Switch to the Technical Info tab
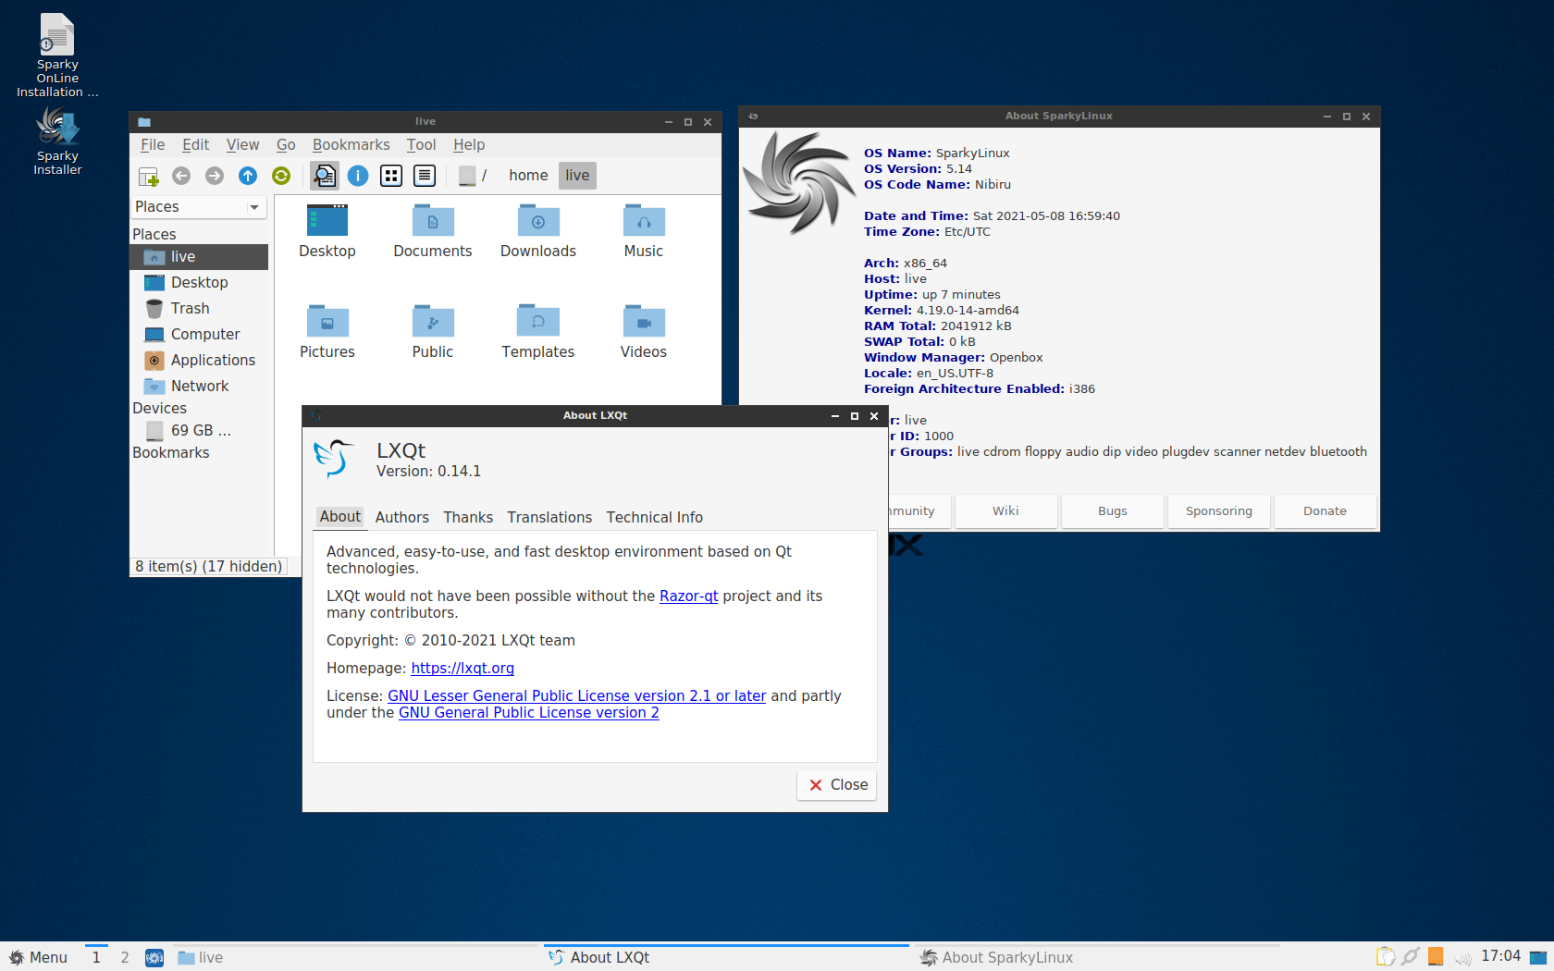This screenshot has width=1554, height=971. (x=654, y=518)
